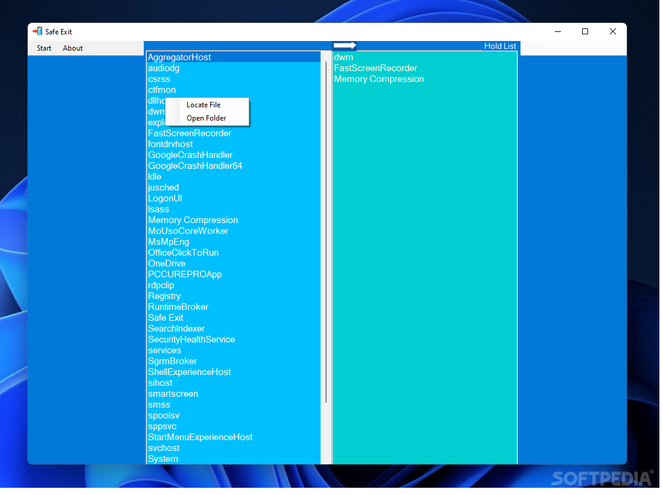Select sihost process

234,383
